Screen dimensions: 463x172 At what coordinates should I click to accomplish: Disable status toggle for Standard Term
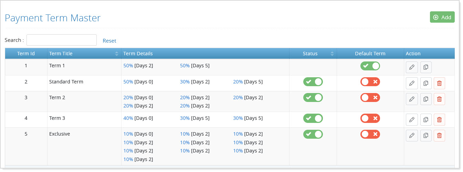(x=313, y=82)
